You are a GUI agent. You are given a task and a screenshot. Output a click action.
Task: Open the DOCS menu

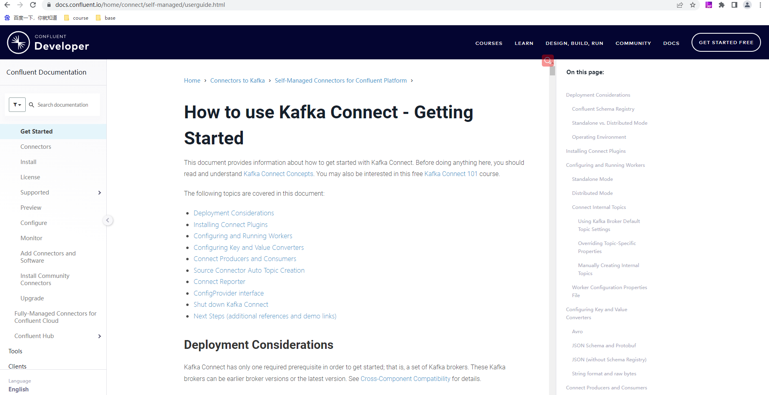[x=671, y=43]
